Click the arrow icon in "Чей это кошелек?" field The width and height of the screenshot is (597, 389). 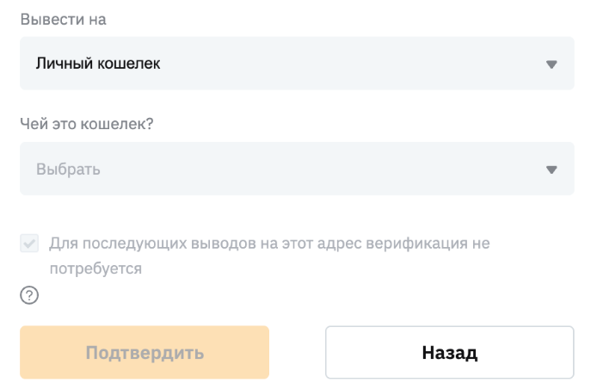tap(551, 170)
